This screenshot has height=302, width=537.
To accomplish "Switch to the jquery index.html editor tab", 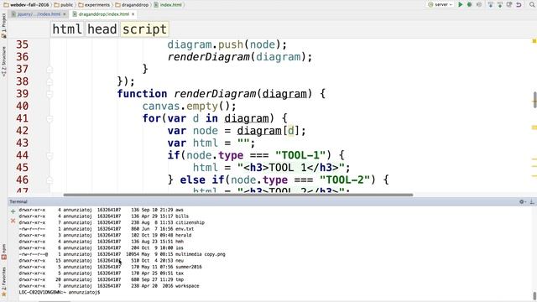I will (39, 14).
